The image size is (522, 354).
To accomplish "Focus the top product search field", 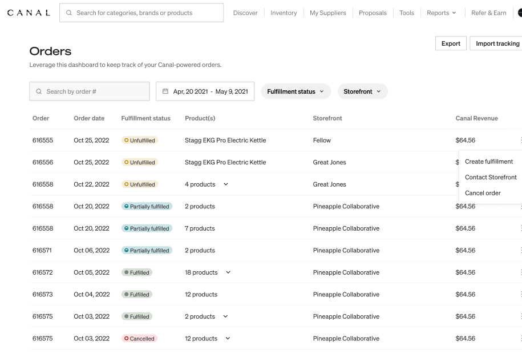I will [x=141, y=13].
